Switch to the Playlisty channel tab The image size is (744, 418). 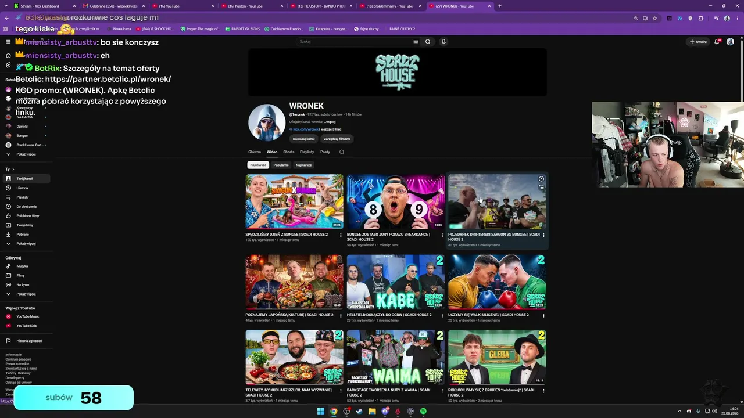pos(307,152)
